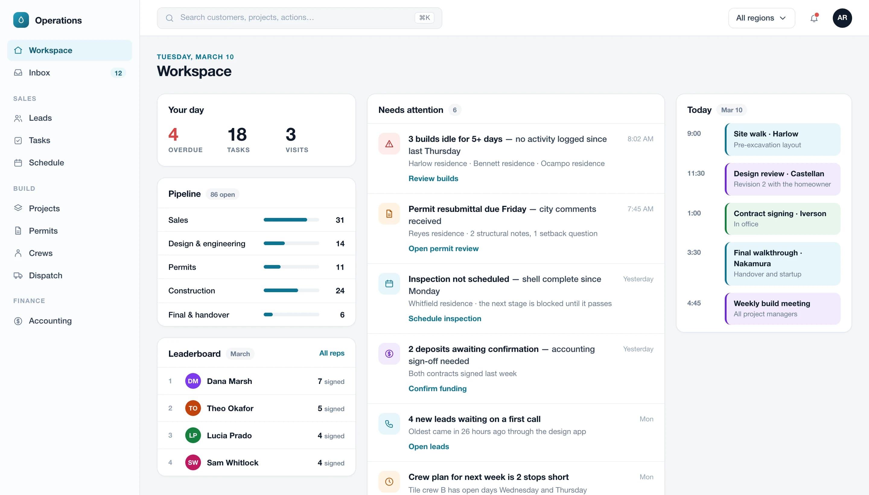Click the March badge on the Leaderboard
Screen dimensions: 869x495
[x=240, y=354]
